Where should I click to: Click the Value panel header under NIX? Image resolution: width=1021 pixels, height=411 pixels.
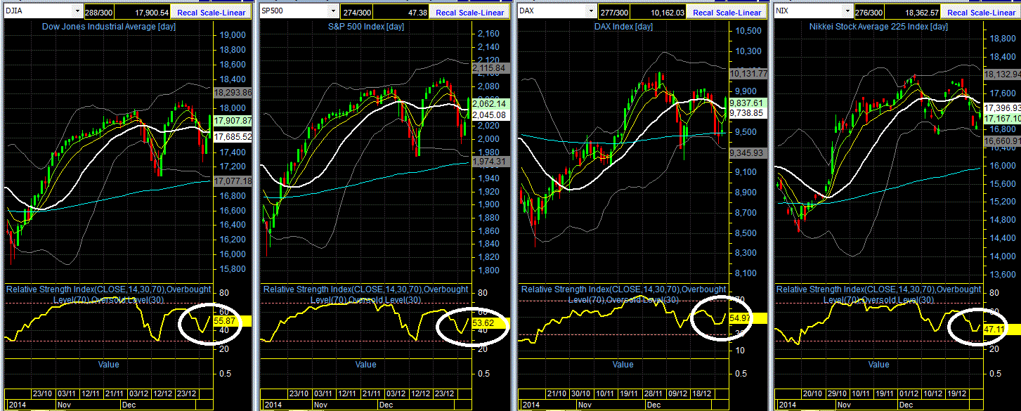[x=879, y=365]
